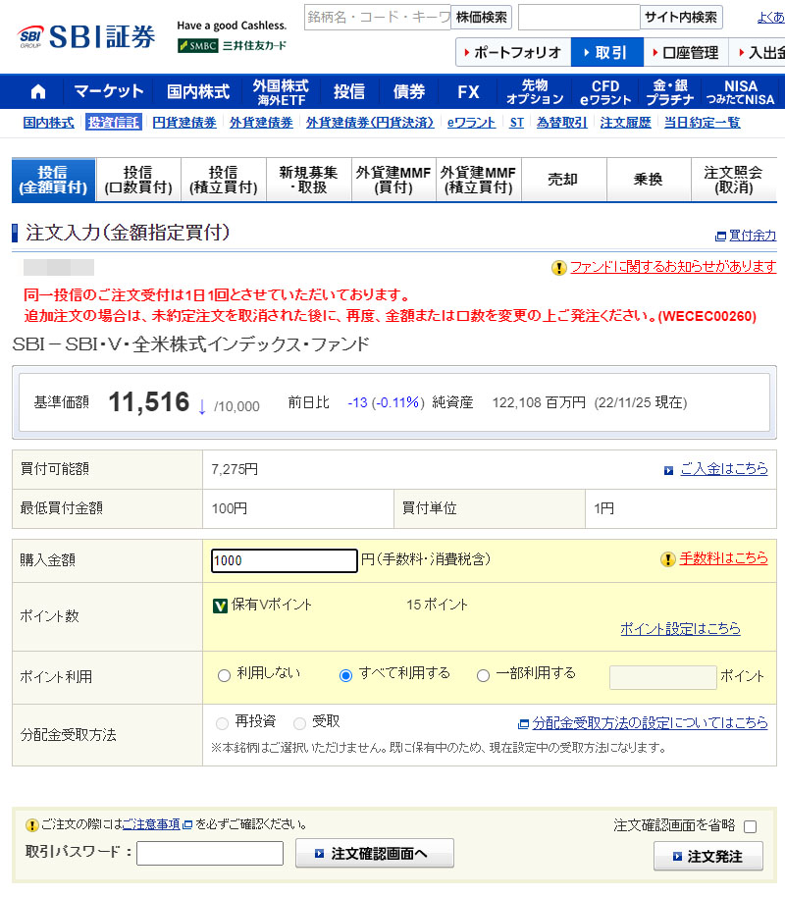Screen dimensions: 785x897
Task: Click the 買付余力 popup window icon
Action: pos(721,236)
